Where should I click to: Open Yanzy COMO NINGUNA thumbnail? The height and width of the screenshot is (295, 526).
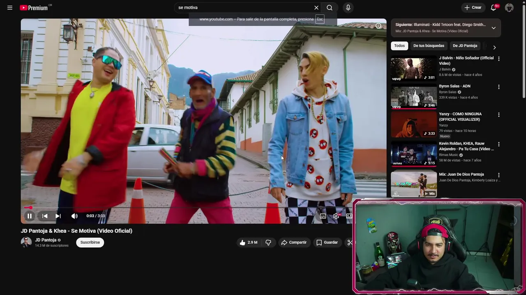coord(414,125)
